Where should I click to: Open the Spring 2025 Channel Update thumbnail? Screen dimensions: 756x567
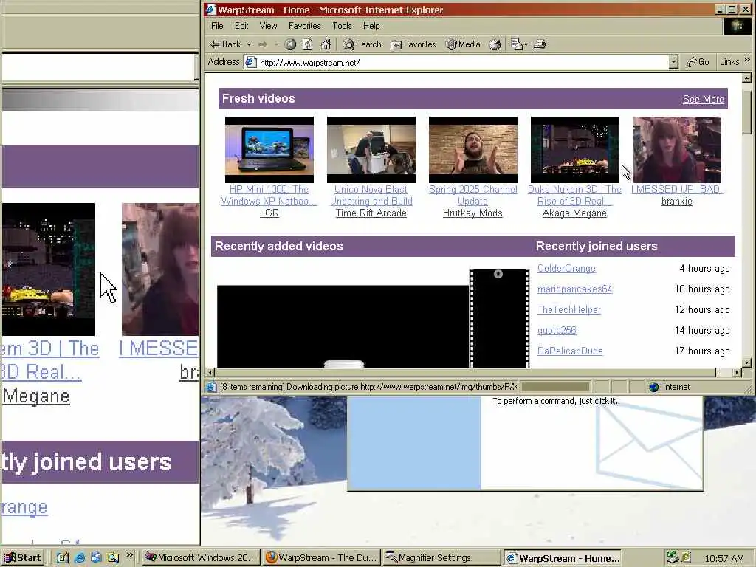pos(473,149)
